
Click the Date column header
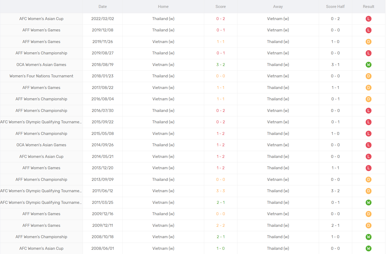pyautogui.click(x=103, y=7)
